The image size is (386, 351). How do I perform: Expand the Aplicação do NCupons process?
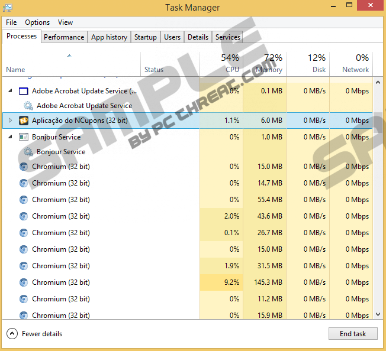[10, 121]
